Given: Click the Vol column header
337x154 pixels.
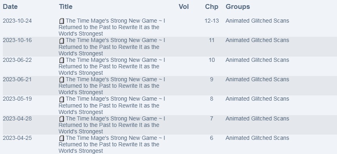Looking at the screenshot, I should pos(184,6).
